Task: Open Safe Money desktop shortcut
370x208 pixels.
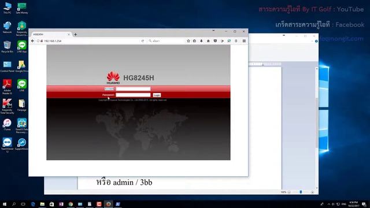Action: pyautogui.click(x=22, y=8)
